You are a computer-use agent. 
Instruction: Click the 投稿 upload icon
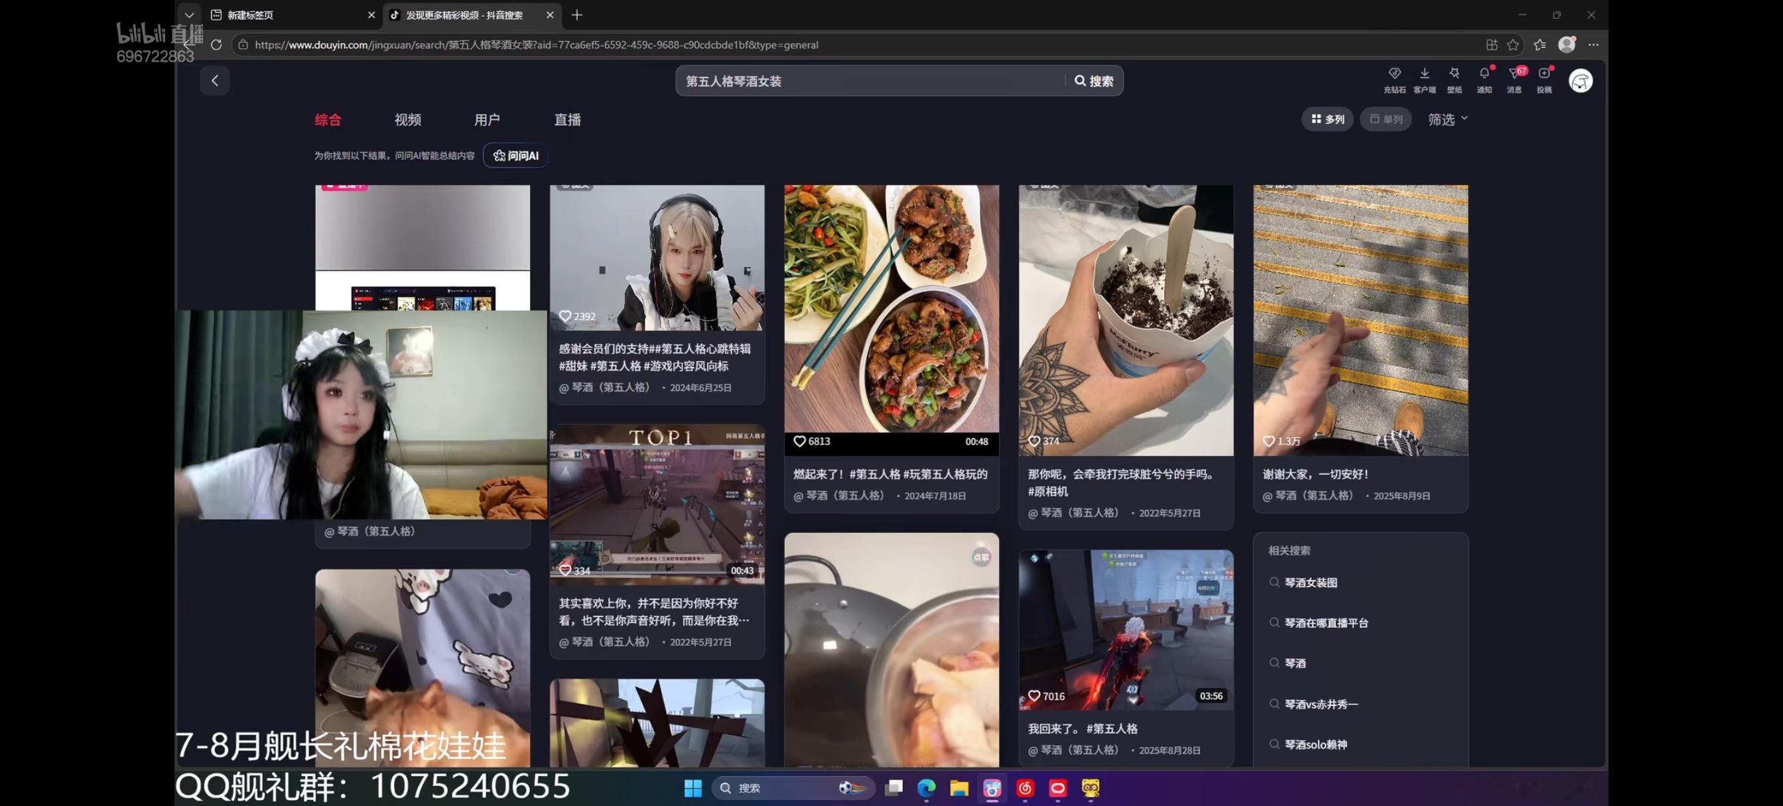[1544, 80]
